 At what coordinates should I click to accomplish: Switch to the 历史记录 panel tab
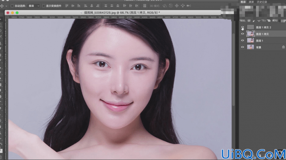click(262, 2)
